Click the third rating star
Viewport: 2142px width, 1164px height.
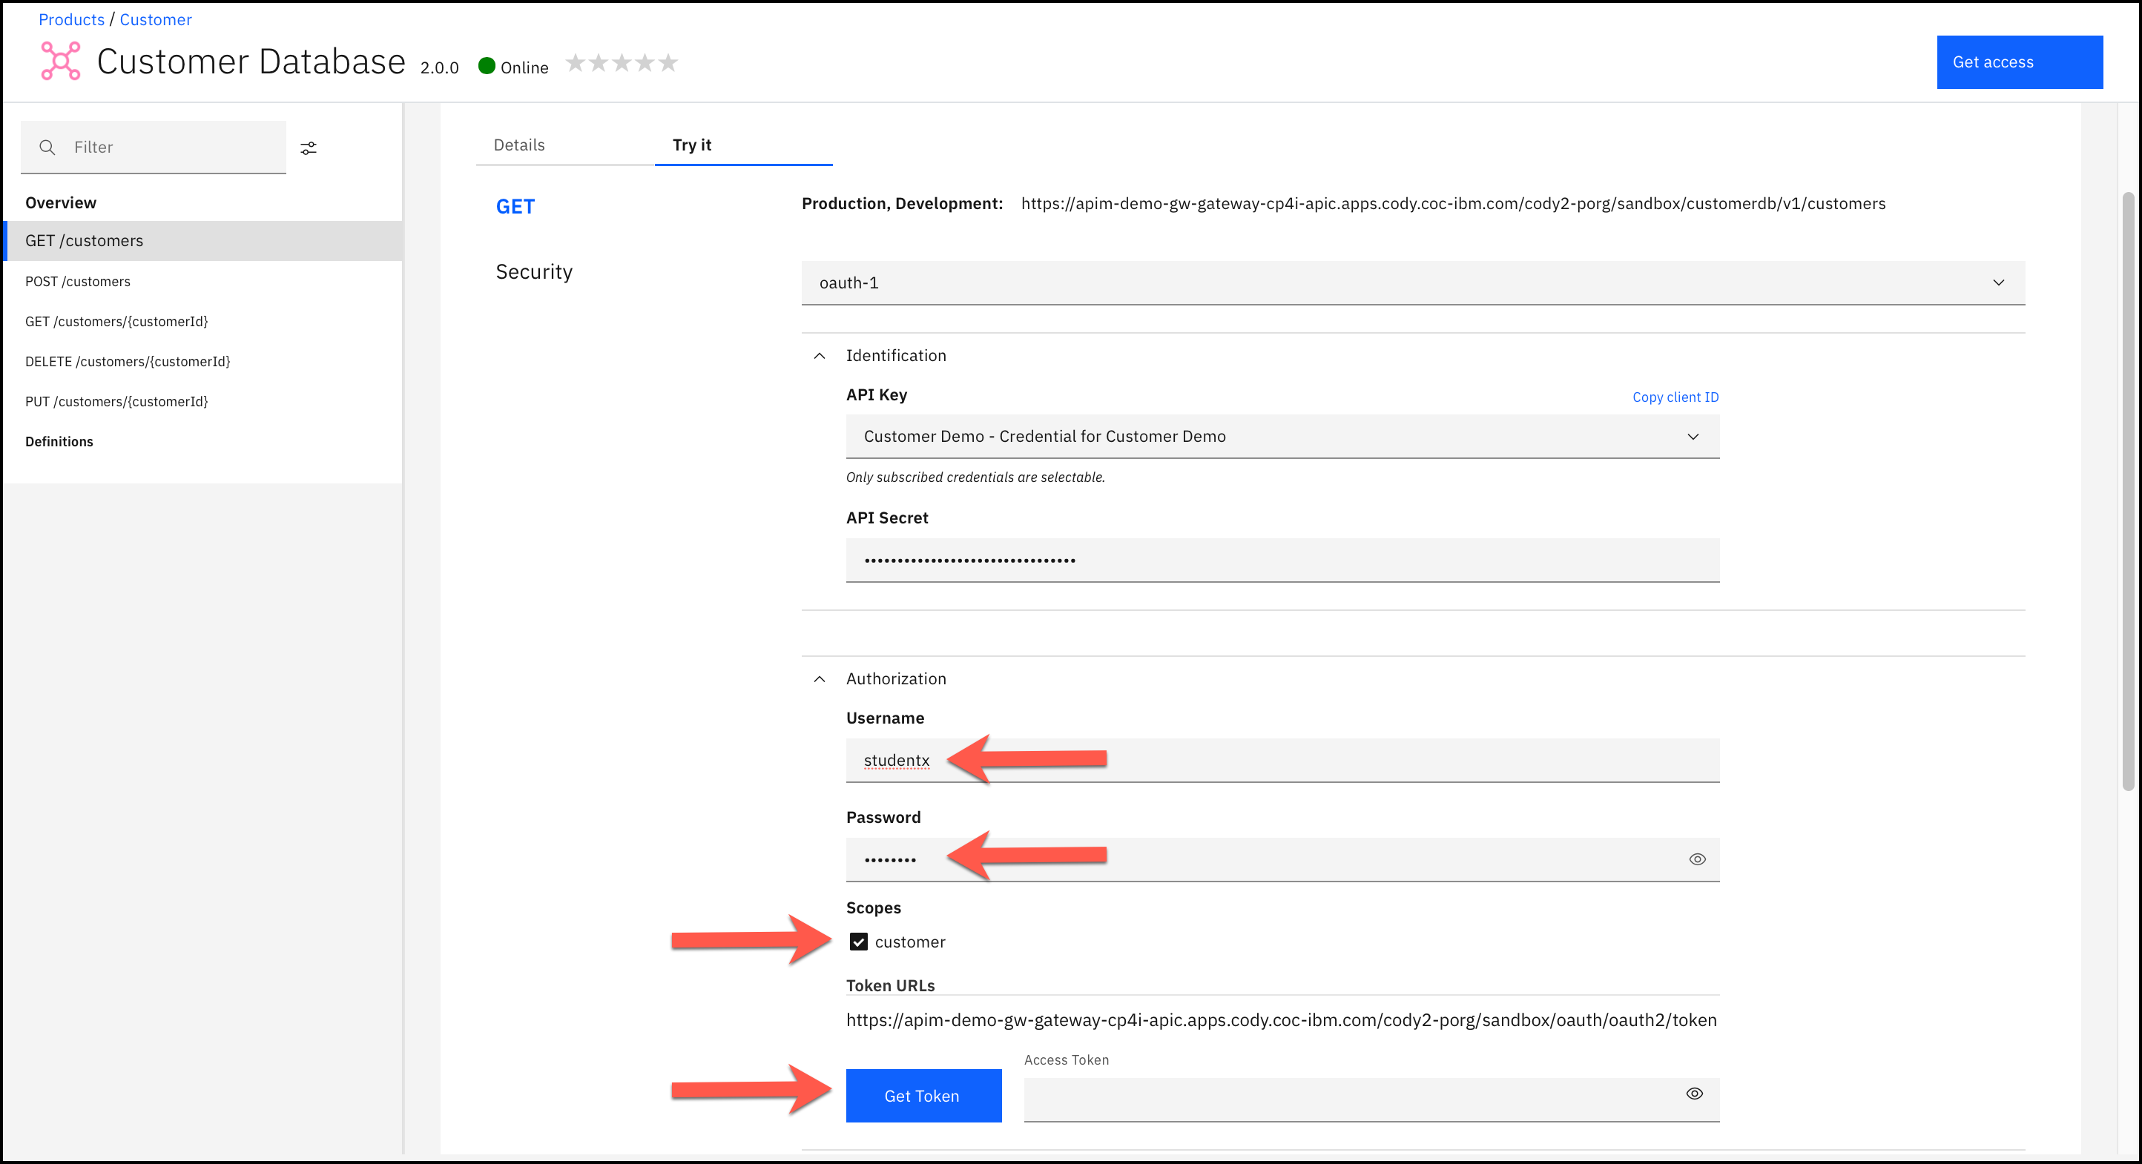[622, 62]
